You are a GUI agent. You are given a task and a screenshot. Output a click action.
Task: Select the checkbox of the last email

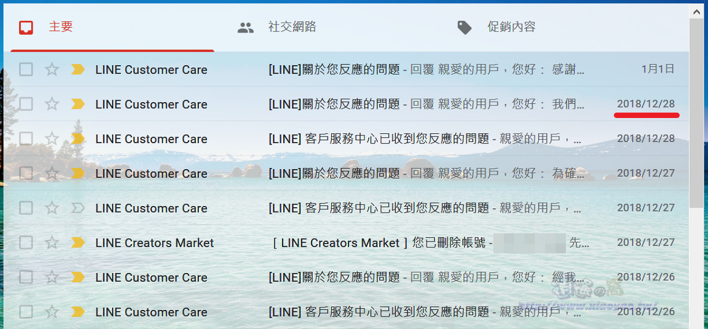click(26, 312)
